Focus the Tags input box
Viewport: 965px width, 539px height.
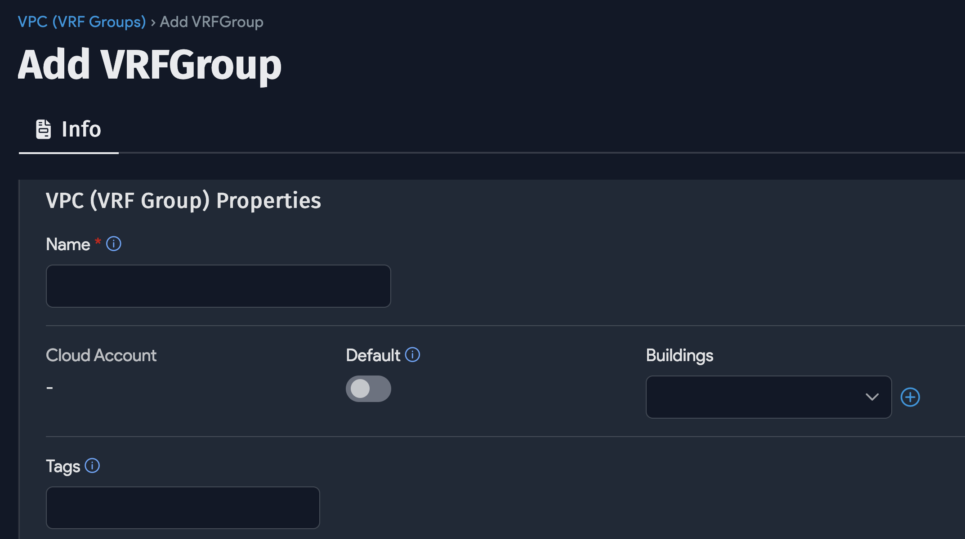pos(183,508)
